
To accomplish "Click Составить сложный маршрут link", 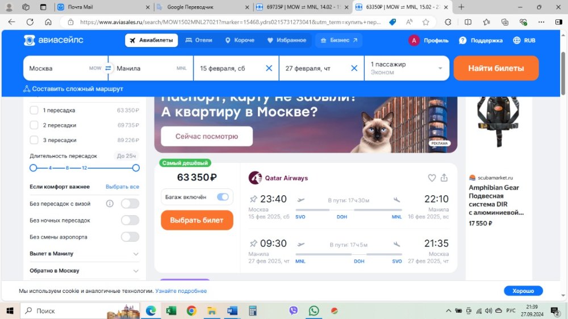I will [73, 89].
